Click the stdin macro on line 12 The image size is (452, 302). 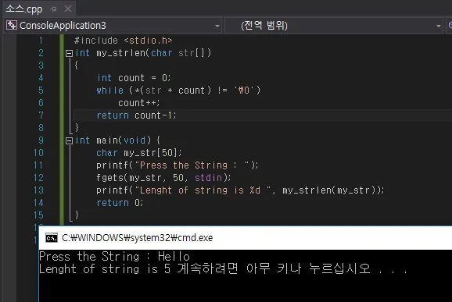[x=209, y=178]
